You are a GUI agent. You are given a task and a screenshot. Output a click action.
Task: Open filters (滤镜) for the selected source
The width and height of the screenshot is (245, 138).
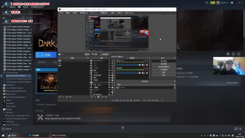click(95, 54)
